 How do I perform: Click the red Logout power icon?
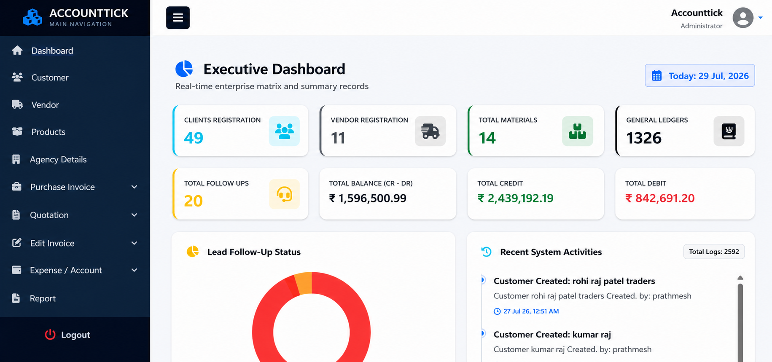coord(50,335)
